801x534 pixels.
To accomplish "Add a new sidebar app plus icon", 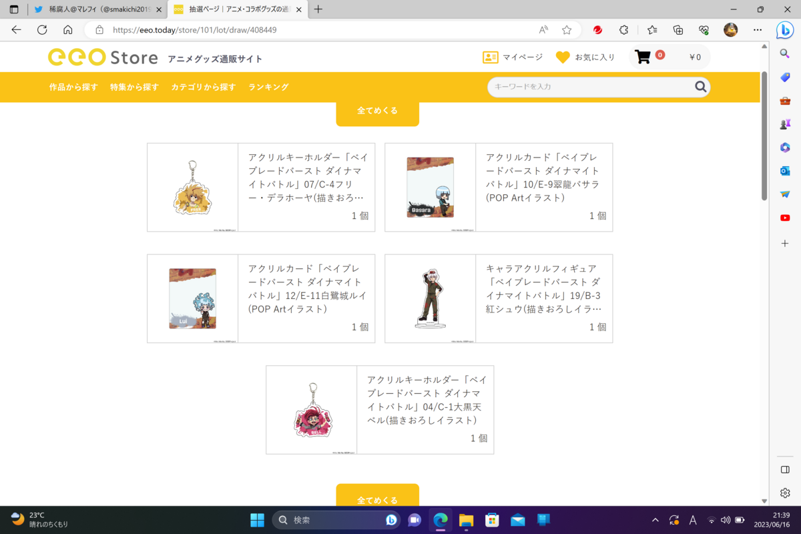I will click(x=785, y=244).
